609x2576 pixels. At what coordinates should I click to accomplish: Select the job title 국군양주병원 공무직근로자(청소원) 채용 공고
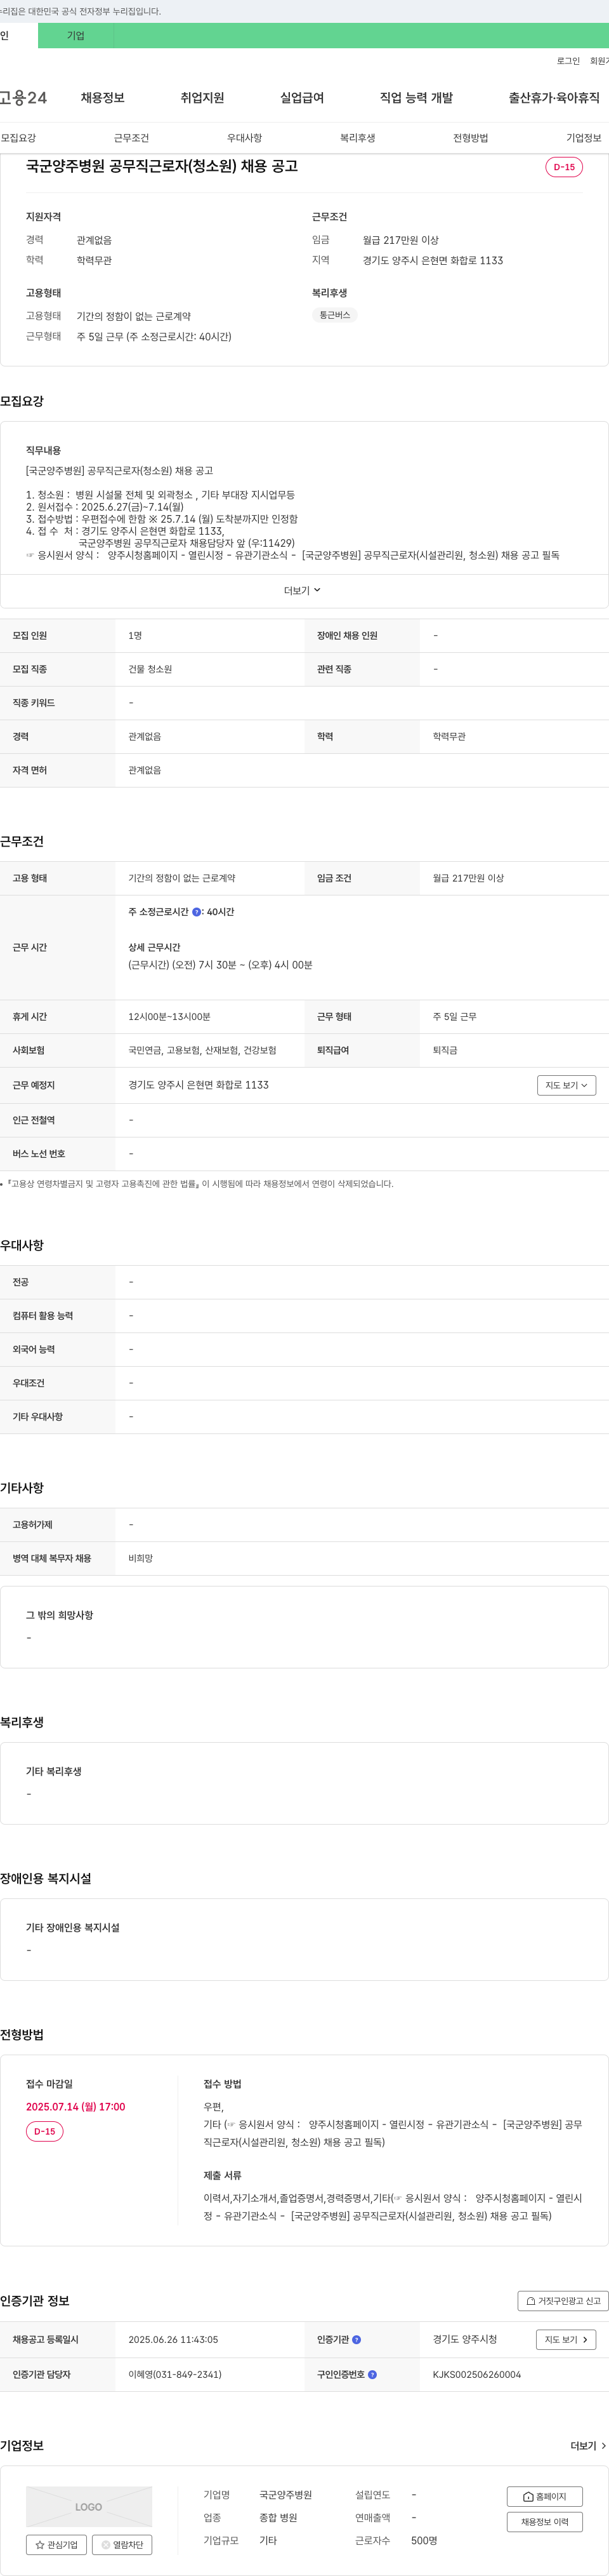[x=162, y=166]
